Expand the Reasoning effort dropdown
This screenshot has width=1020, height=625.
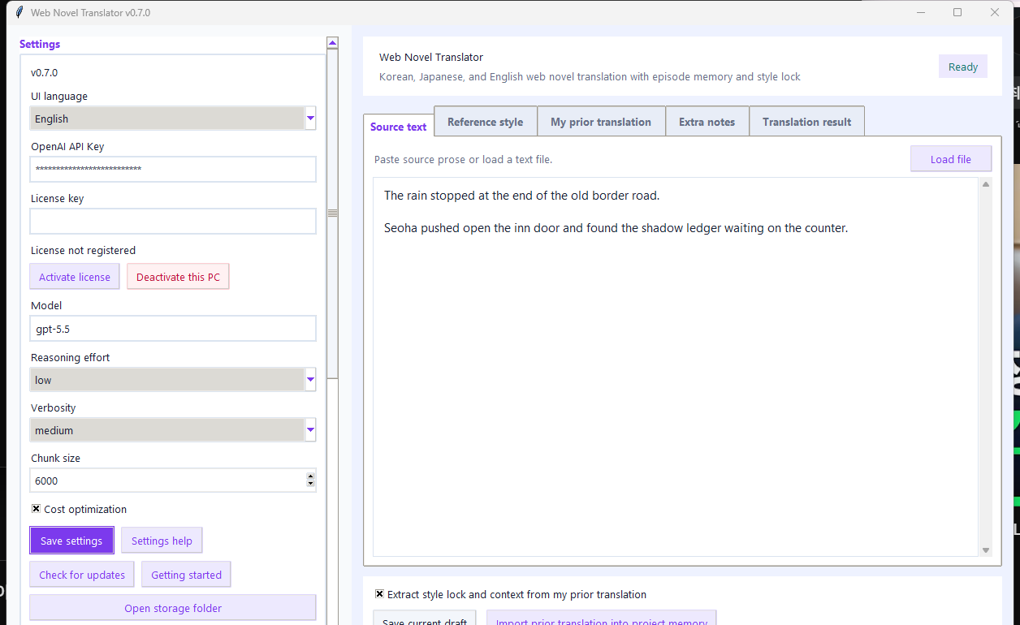click(x=310, y=380)
